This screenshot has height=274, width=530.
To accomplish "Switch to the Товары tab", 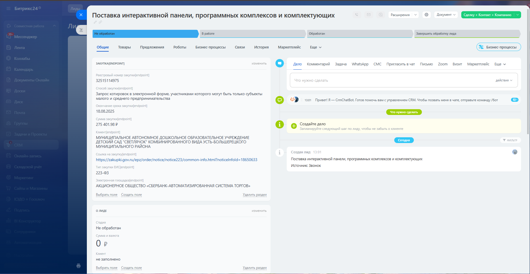I will tap(124, 47).
